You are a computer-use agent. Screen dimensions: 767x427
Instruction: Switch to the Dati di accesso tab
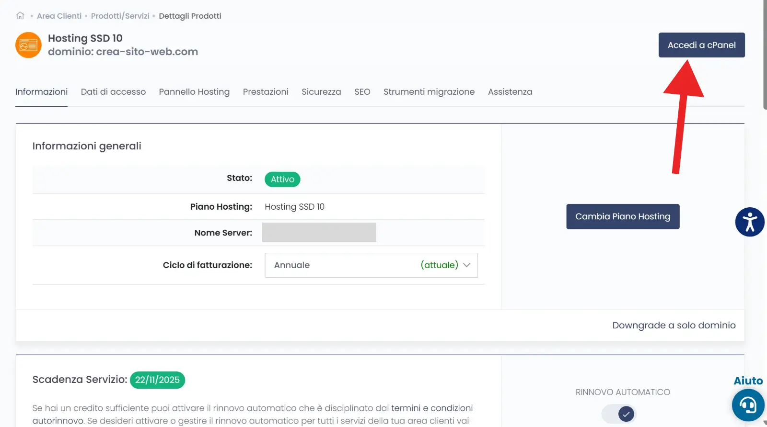(113, 92)
